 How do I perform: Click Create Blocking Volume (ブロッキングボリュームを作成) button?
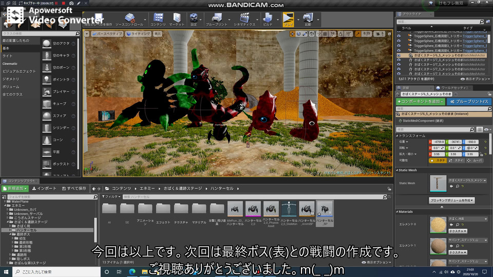(x=452, y=201)
